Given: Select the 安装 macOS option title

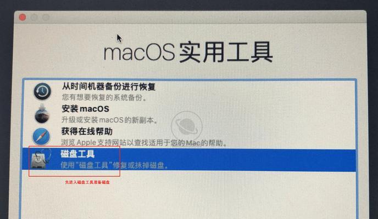Looking at the screenshot, I should click(85, 109).
